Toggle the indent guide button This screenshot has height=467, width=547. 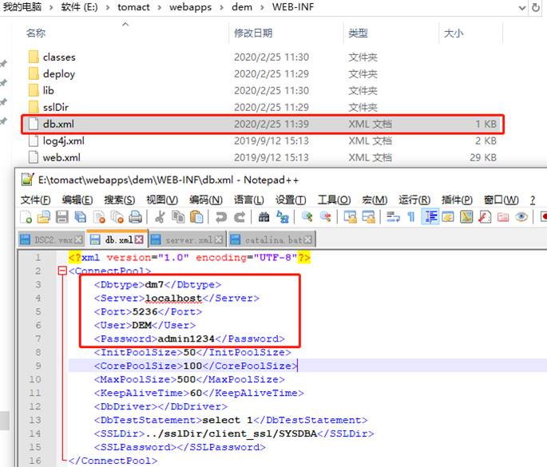tap(430, 216)
